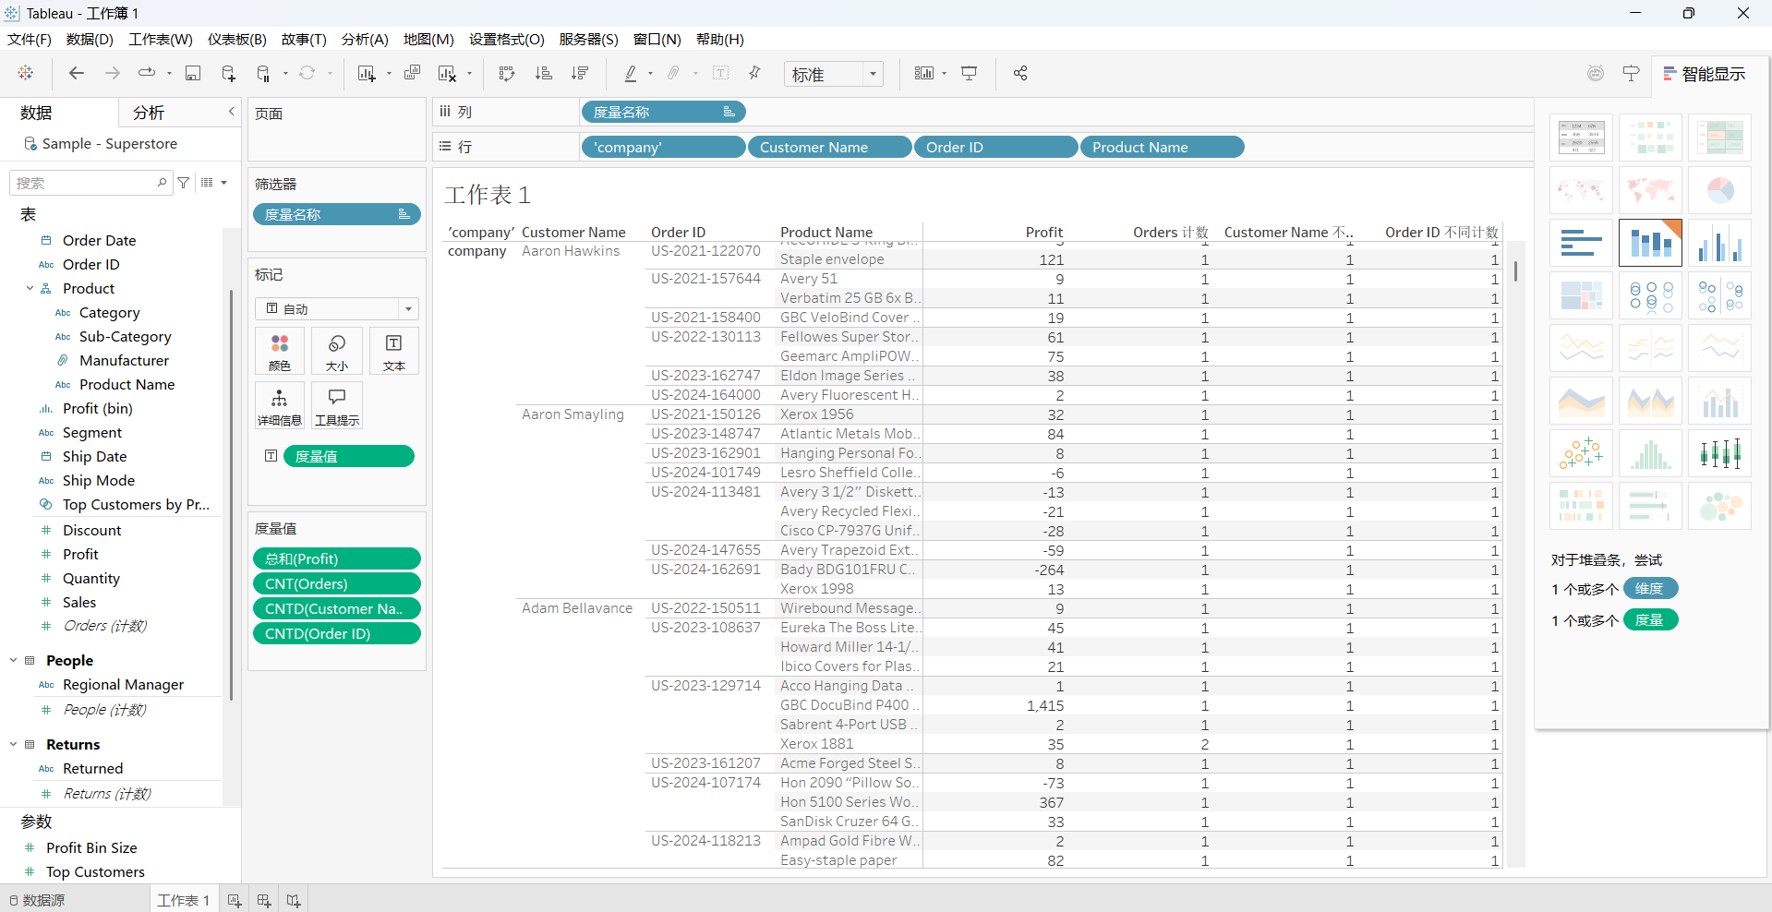This screenshot has width=1772, height=912.
Task: Select the 工作表 1 sheet tab
Action: [x=184, y=900]
